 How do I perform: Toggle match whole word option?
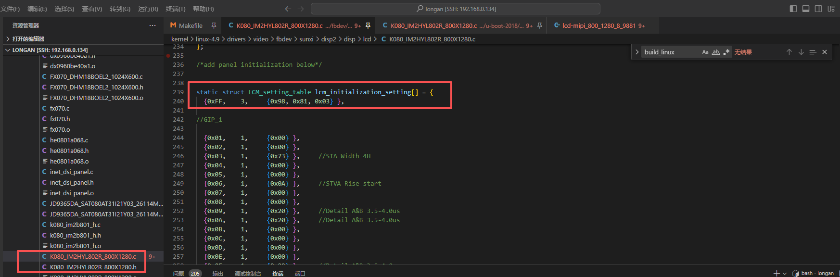[x=716, y=52]
